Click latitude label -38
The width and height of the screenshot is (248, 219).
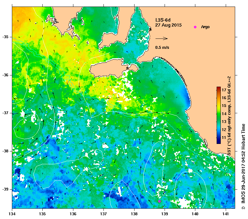click(5, 151)
